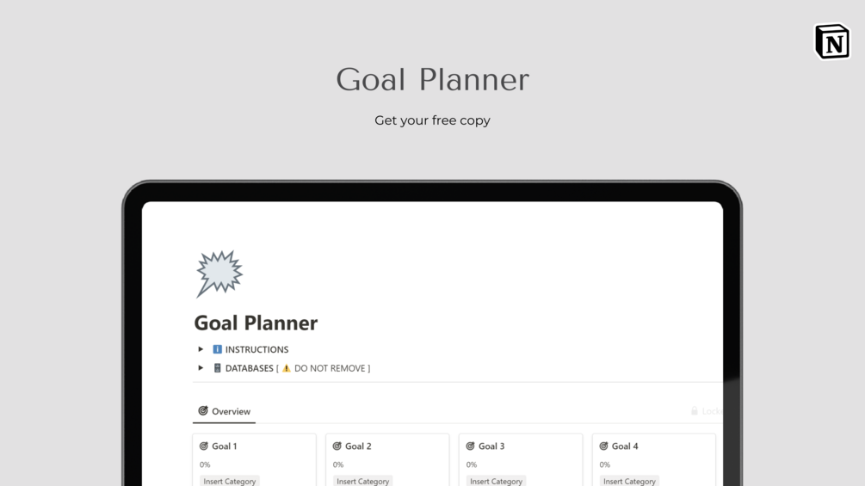Select the Overview tab

(x=225, y=411)
